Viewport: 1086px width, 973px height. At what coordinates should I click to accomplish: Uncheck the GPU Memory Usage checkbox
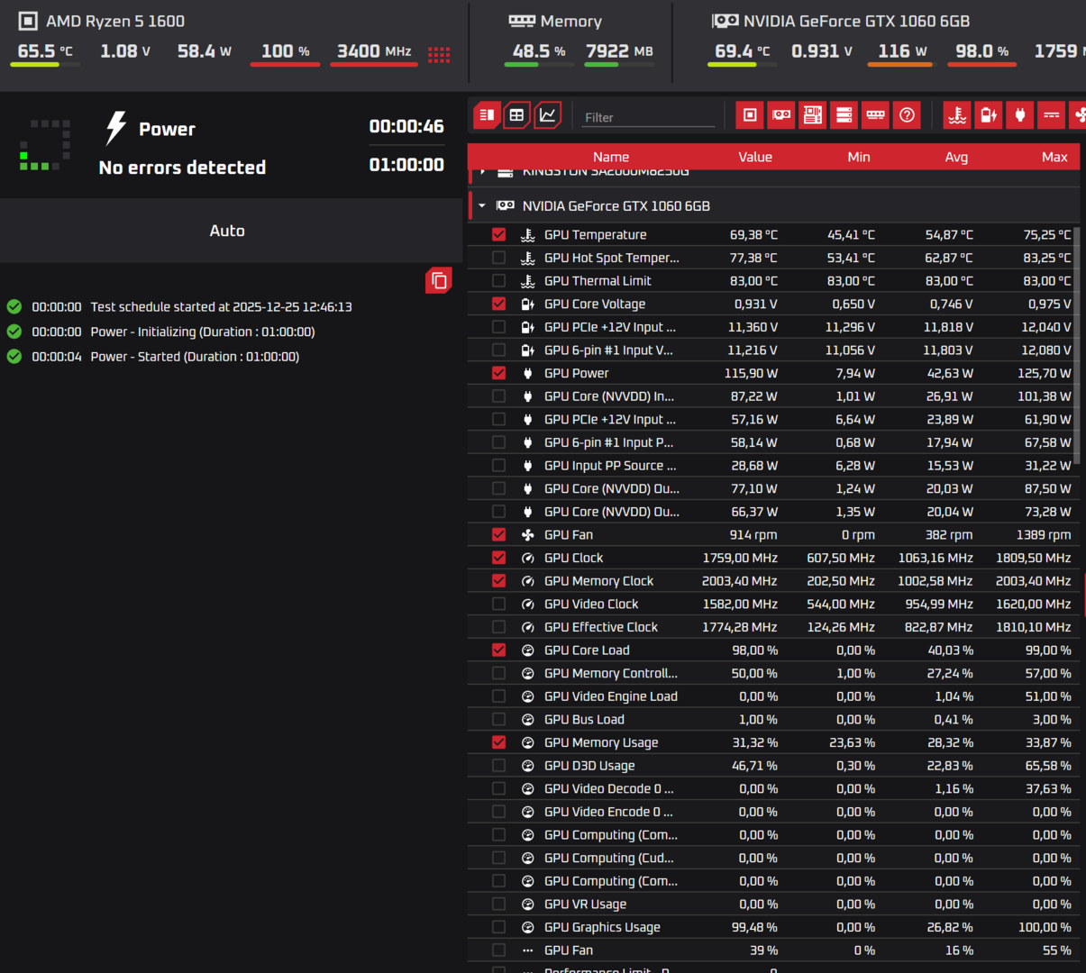point(498,742)
